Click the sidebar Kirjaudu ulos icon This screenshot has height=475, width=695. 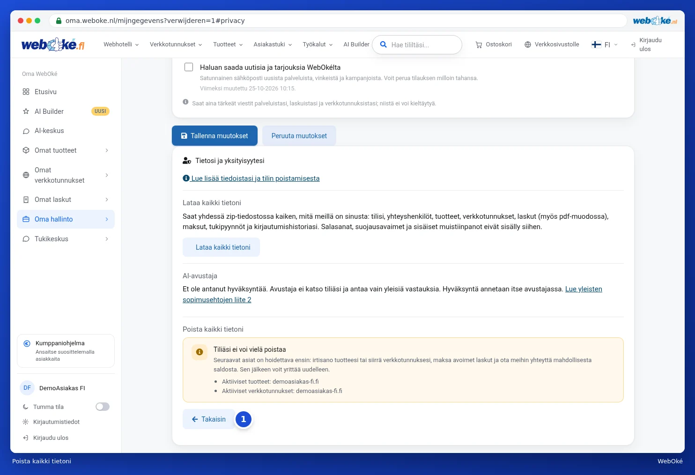tap(26, 438)
